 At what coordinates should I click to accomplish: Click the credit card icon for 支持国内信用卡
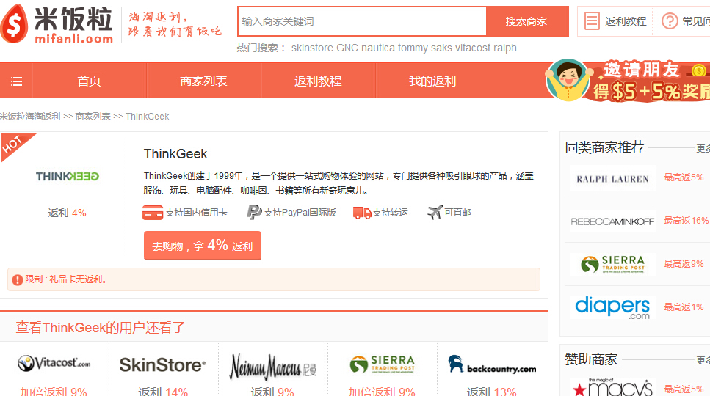tap(153, 213)
